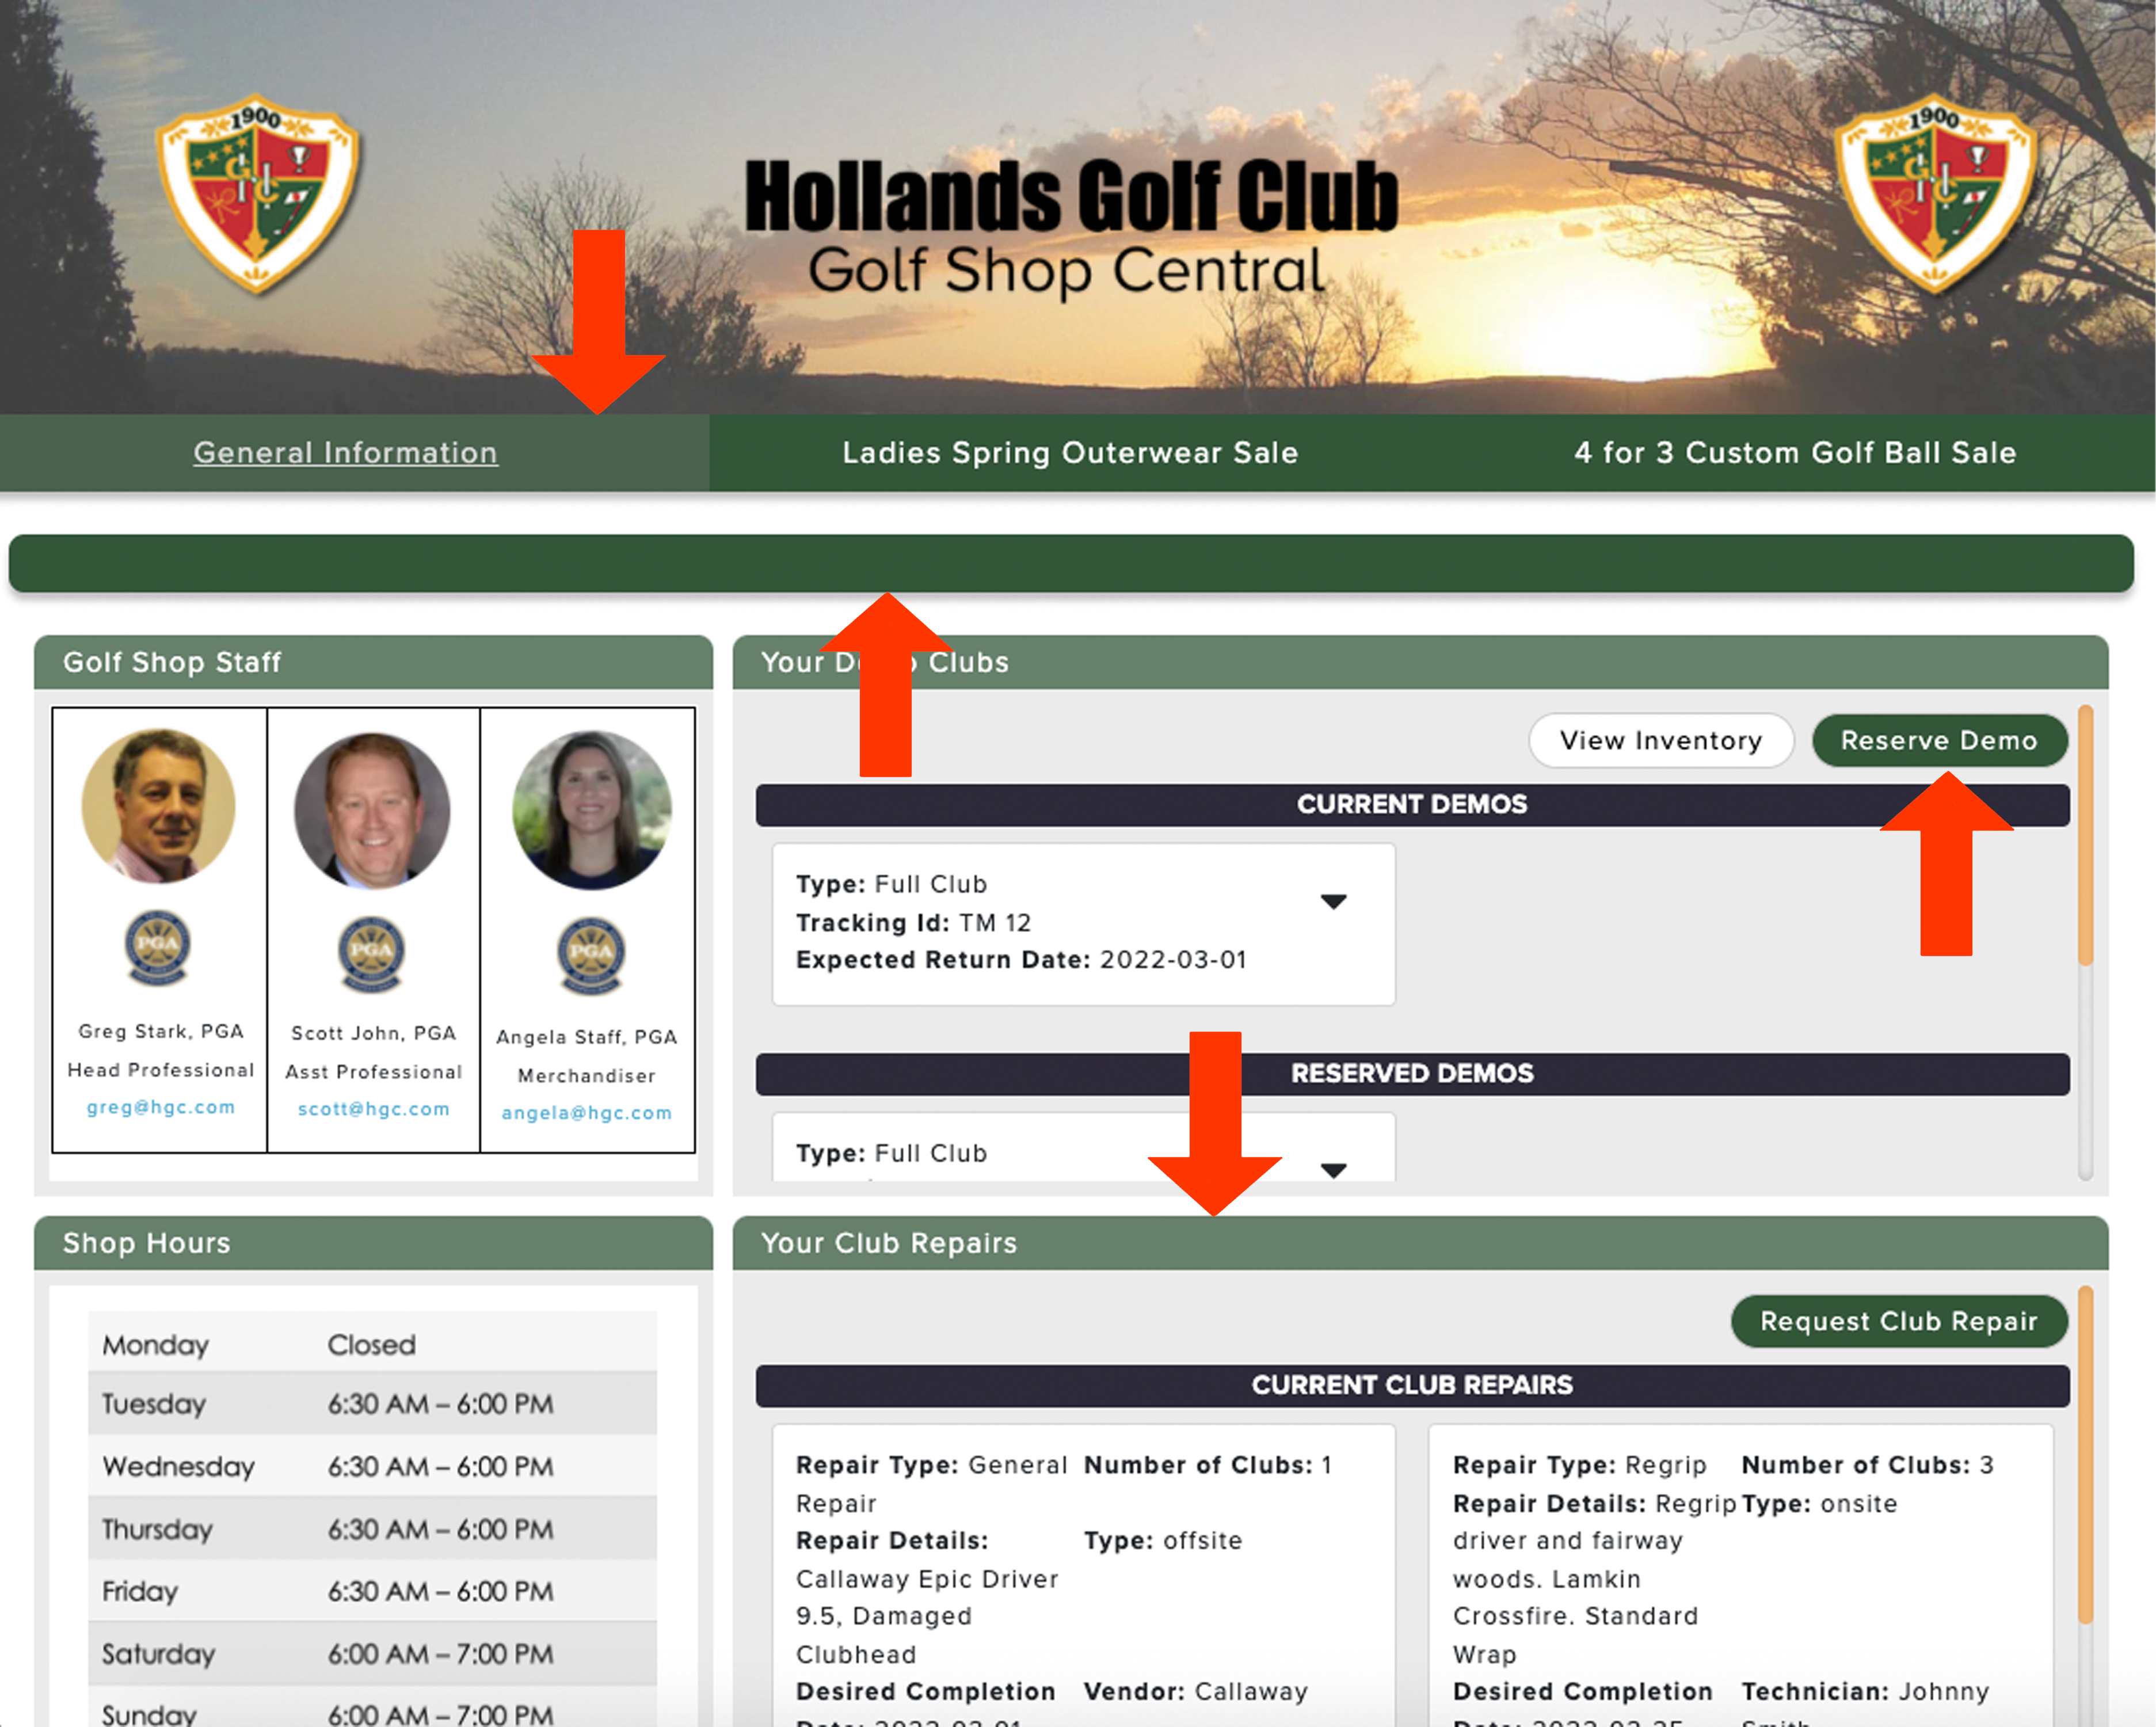Click the Your Club Repairs panel header
The image size is (2156, 1727).
[1420, 1243]
